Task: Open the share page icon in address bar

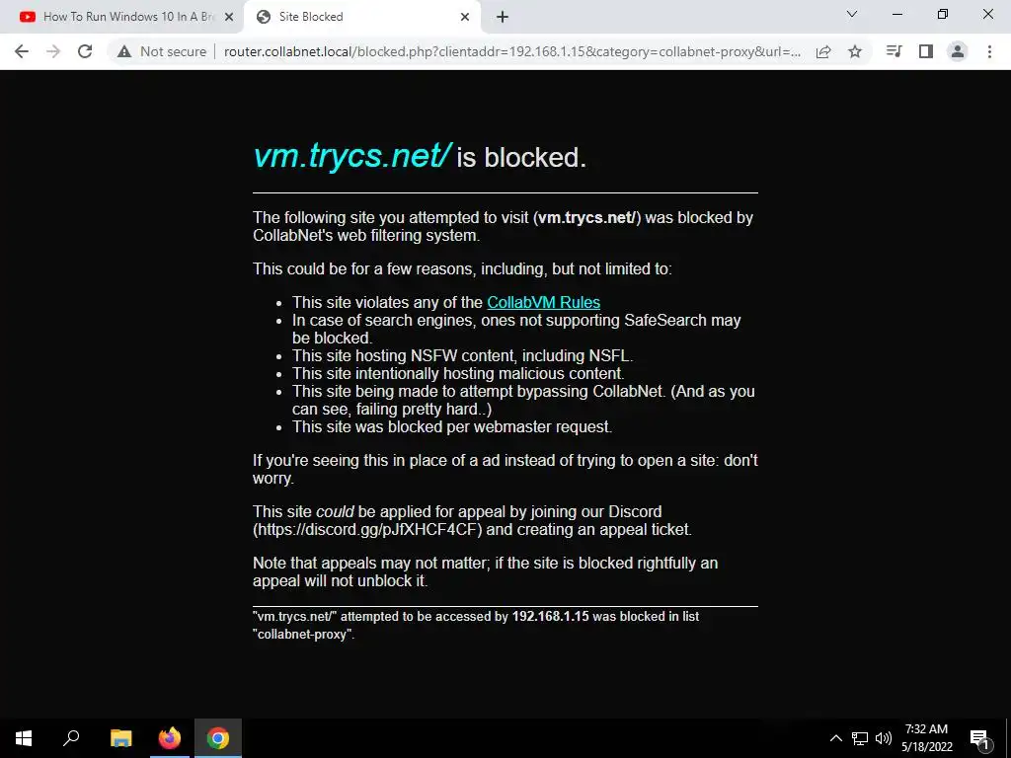Action: pos(823,51)
